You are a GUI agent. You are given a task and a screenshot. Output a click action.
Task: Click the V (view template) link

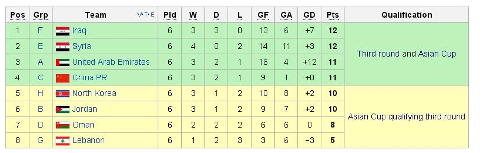click(x=139, y=15)
